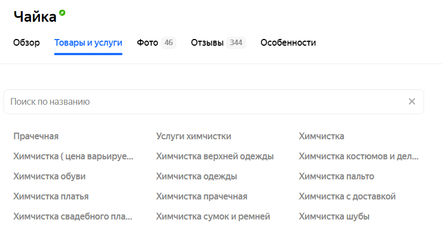Open the Химчистка с доставкой category
This screenshot has height=239, width=442.
pos(347,197)
